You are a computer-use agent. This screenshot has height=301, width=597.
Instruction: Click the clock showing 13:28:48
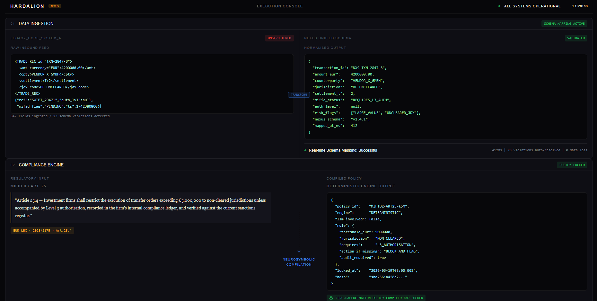580,6
